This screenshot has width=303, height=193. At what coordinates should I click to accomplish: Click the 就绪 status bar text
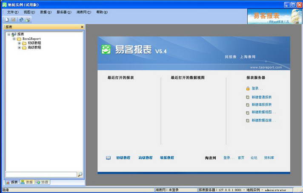point(6,190)
